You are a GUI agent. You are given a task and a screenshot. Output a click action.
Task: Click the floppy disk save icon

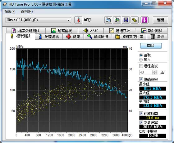click(126, 20)
